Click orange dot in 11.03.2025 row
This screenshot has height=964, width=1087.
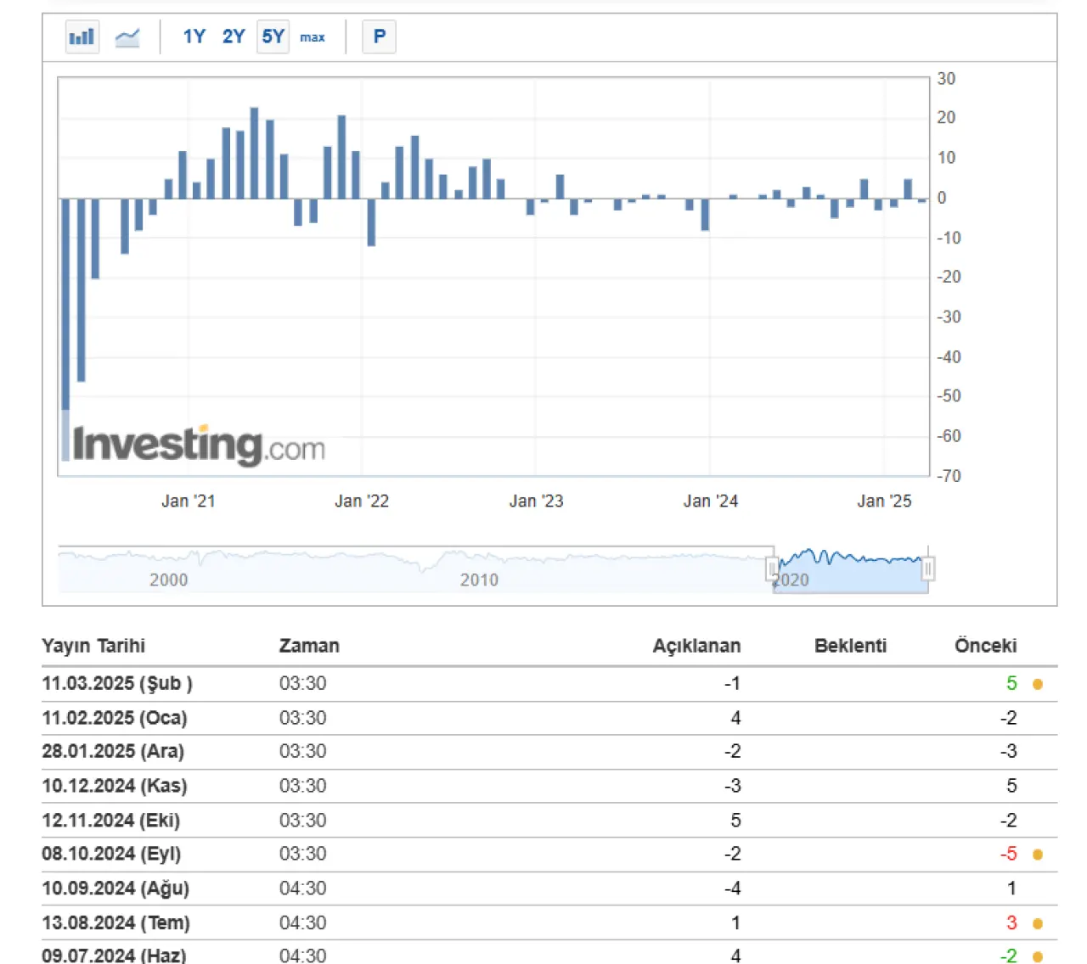1038,684
